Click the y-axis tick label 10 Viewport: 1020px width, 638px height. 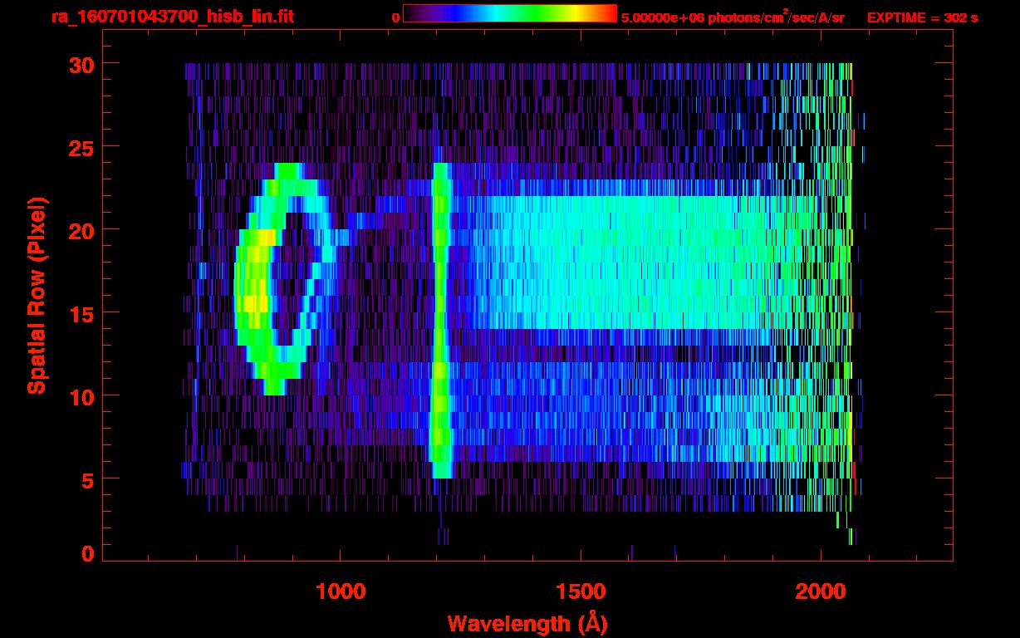coord(80,396)
